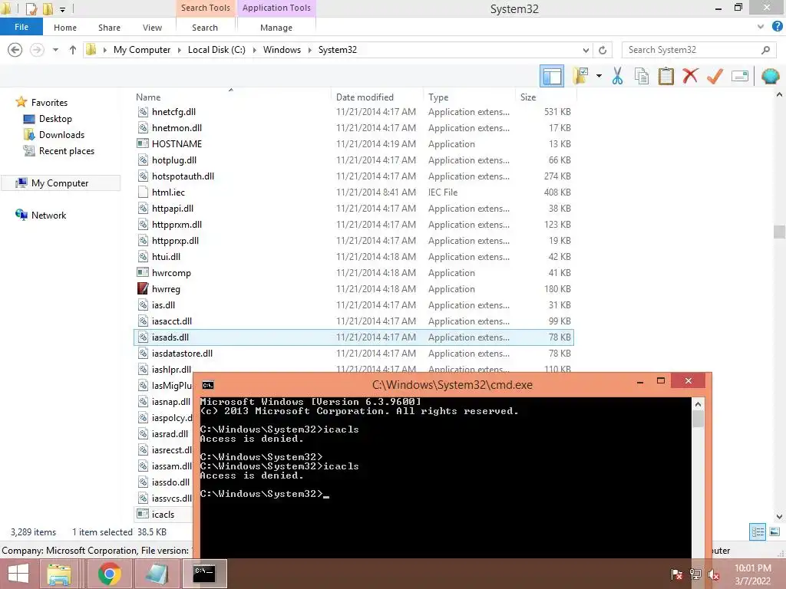Click the teal shell icon in toolbar
Screen dimensions: 786x589
click(x=770, y=76)
